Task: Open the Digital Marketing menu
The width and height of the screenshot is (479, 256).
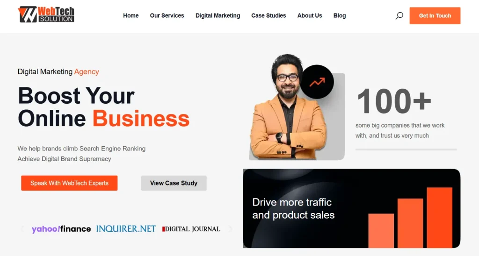Action: pyautogui.click(x=218, y=15)
